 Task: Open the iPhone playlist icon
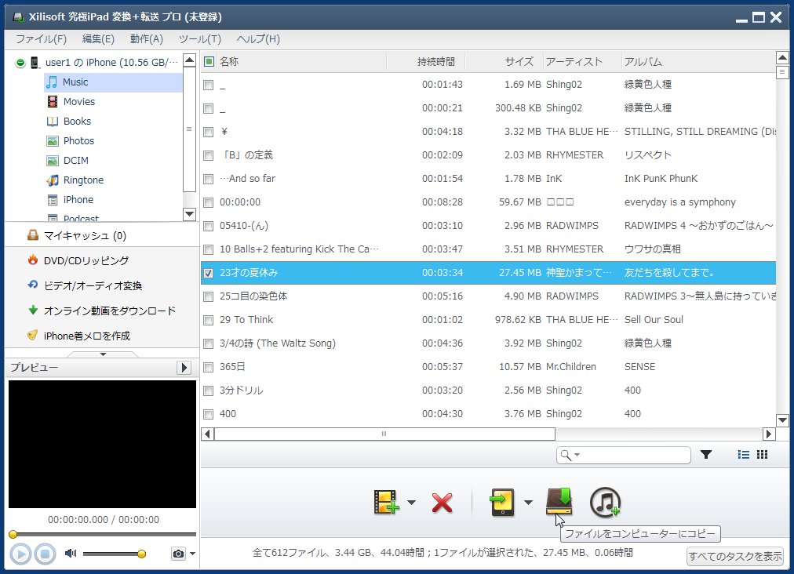52,200
